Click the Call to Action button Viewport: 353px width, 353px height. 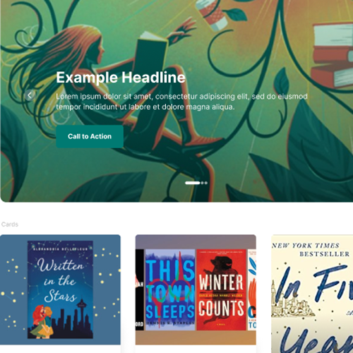point(90,136)
